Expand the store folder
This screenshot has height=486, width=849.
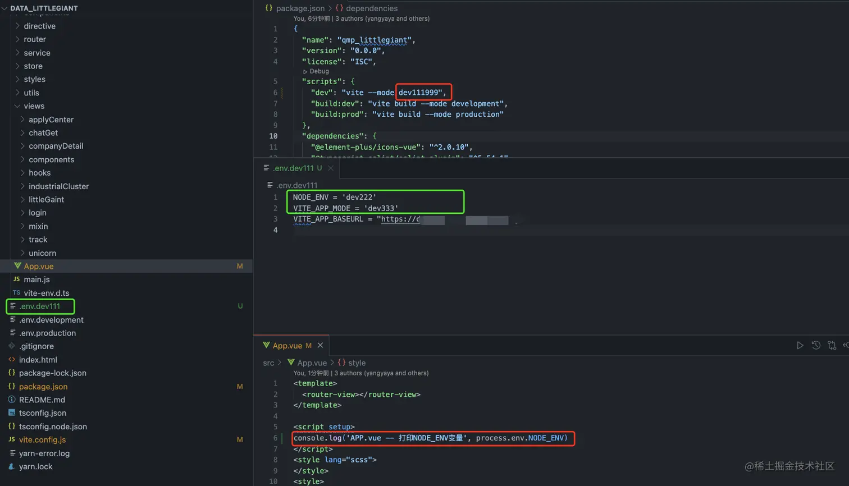(x=17, y=66)
